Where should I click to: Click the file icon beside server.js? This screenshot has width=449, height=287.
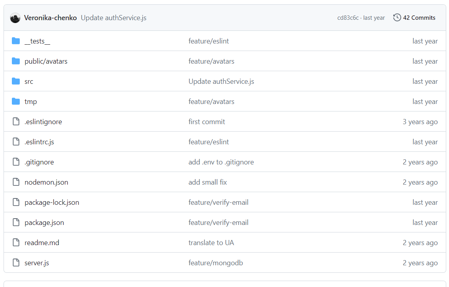tap(16, 262)
